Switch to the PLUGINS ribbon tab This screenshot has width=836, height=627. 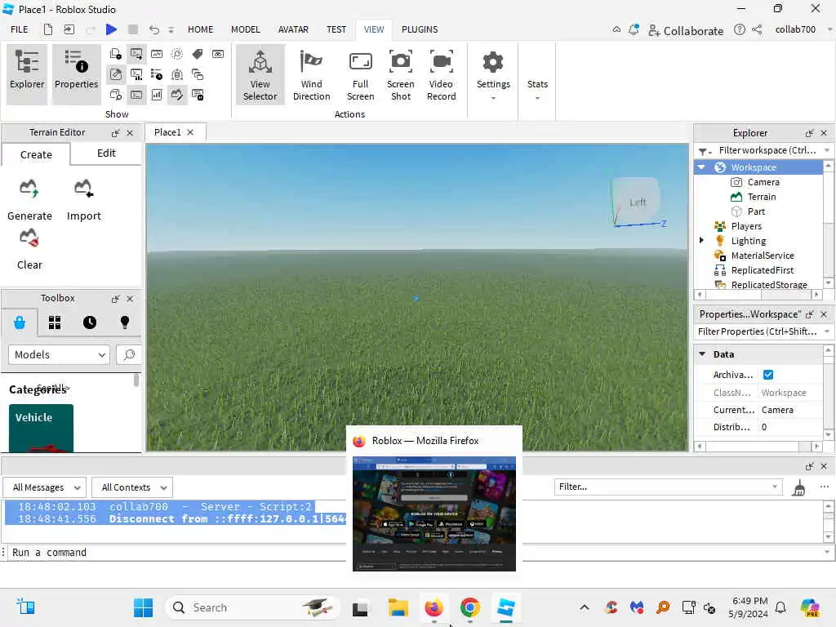[420, 29]
